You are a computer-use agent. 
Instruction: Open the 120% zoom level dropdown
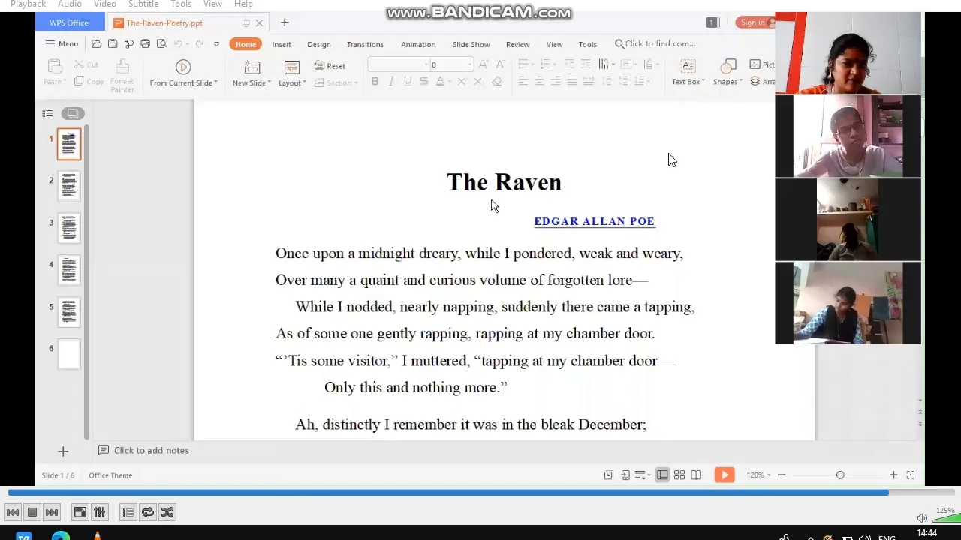(759, 475)
